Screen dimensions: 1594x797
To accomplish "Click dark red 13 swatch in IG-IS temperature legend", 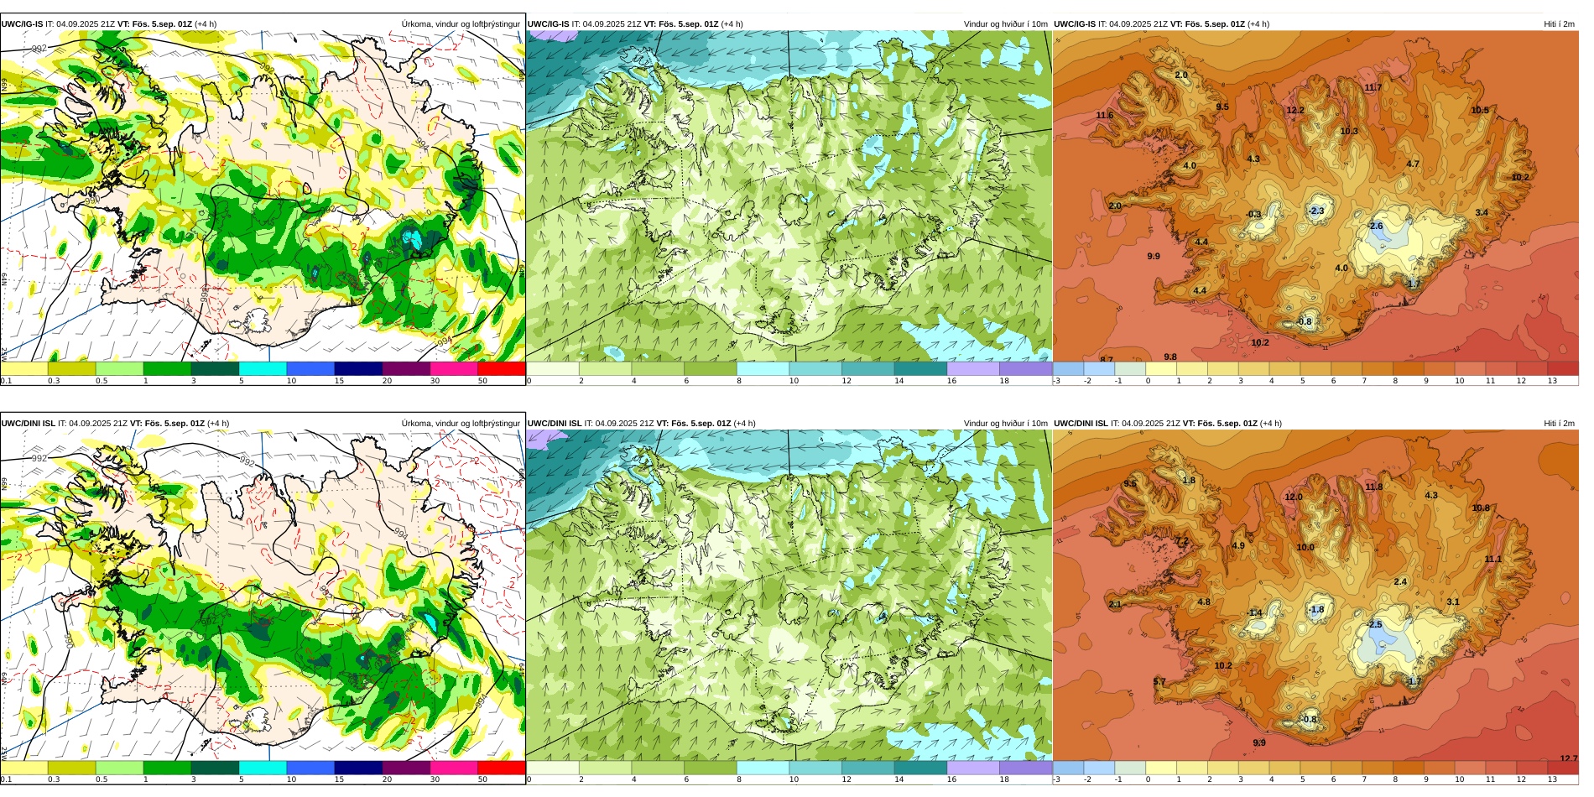I will point(1563,368).
